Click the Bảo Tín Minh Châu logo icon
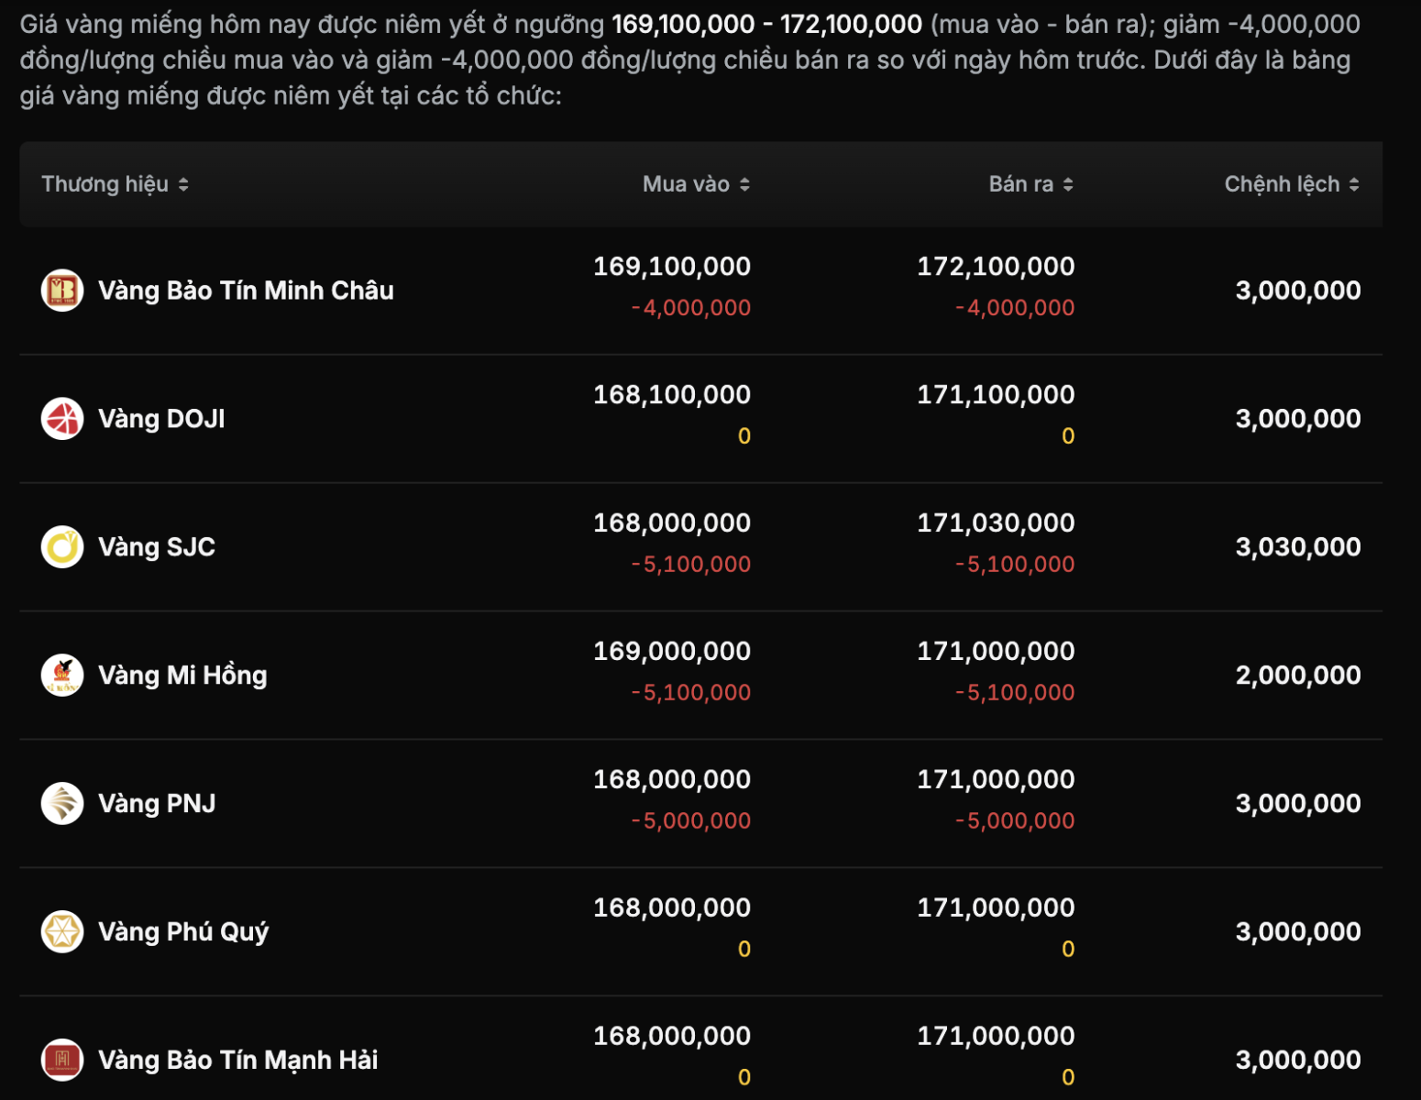 pos(62,291)
